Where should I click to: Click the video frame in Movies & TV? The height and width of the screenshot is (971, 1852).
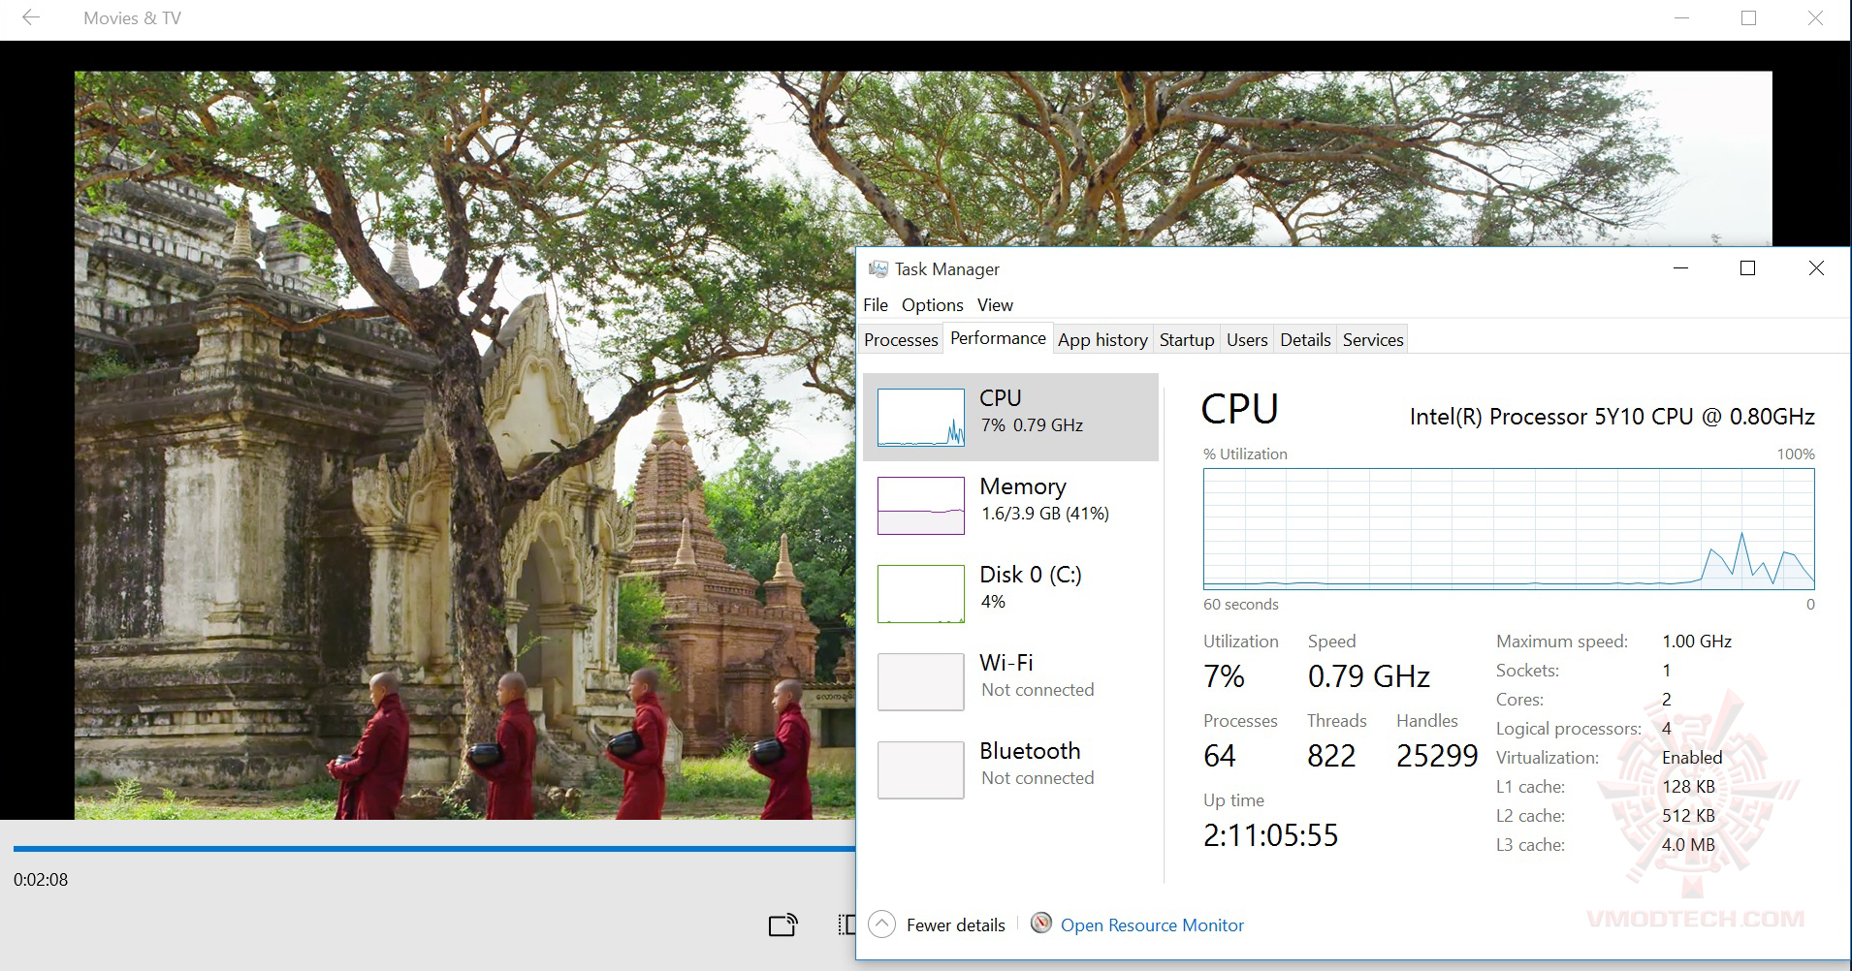pyautogui.click(x=465, y=446)
